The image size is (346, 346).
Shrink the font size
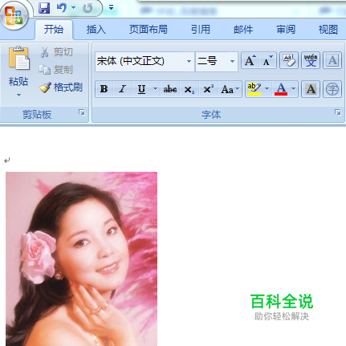click(267, 61)
